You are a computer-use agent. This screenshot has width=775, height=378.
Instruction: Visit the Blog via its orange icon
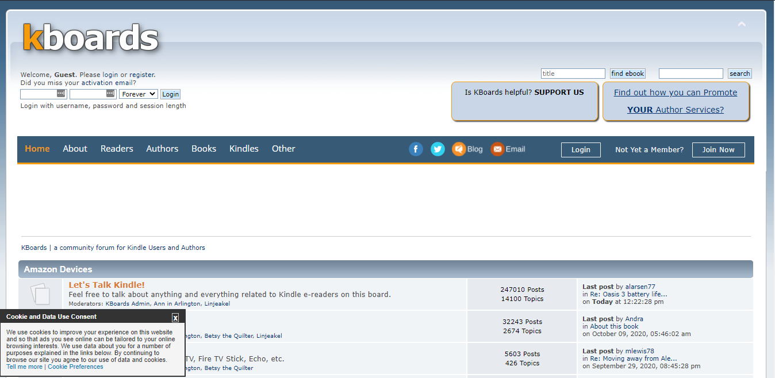click(459, 149)
